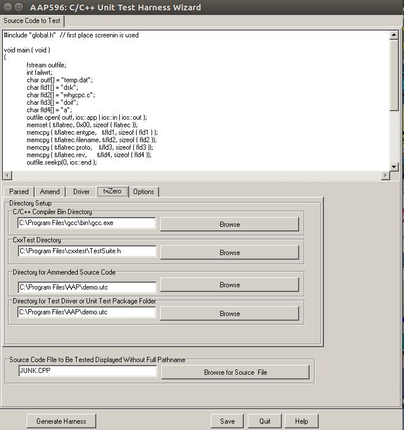This screenshot has width=404, height=430.
Task: Focus the JUNK.CPP source file field
Action: (x=87, y=371)
